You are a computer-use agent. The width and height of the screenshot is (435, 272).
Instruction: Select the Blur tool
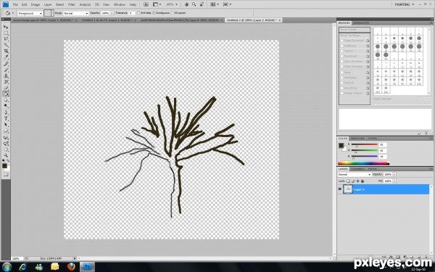point(6,100)
